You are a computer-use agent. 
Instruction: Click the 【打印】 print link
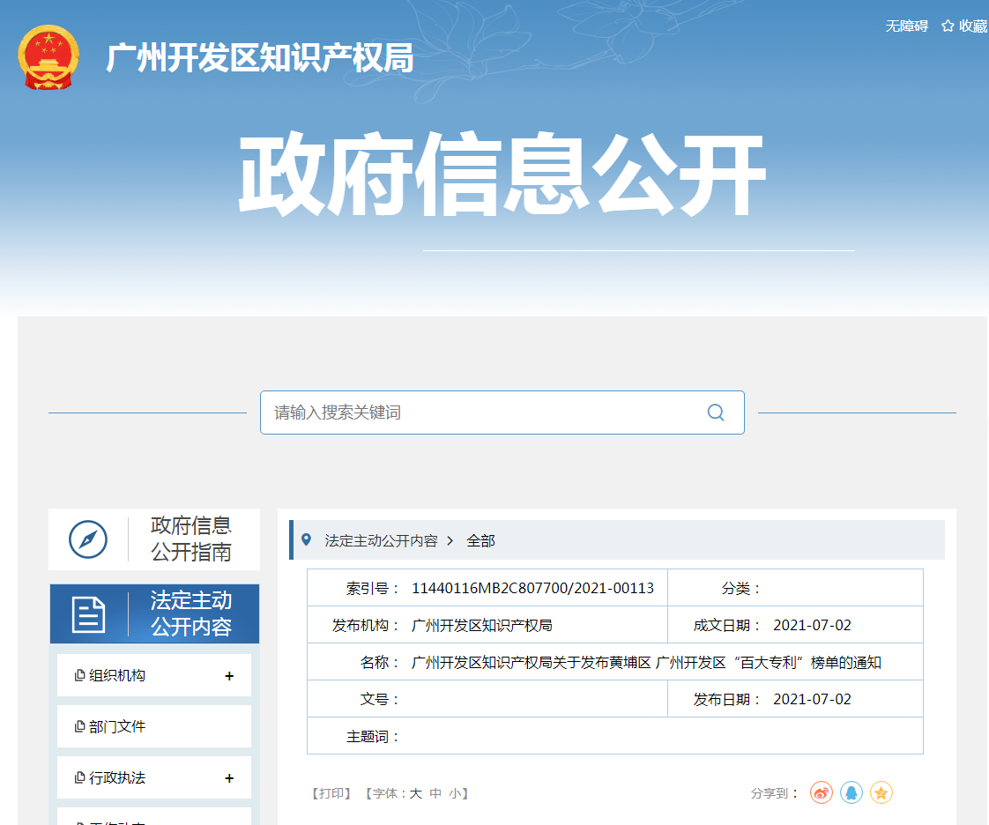pyautogui.click(x=331, y=793)
